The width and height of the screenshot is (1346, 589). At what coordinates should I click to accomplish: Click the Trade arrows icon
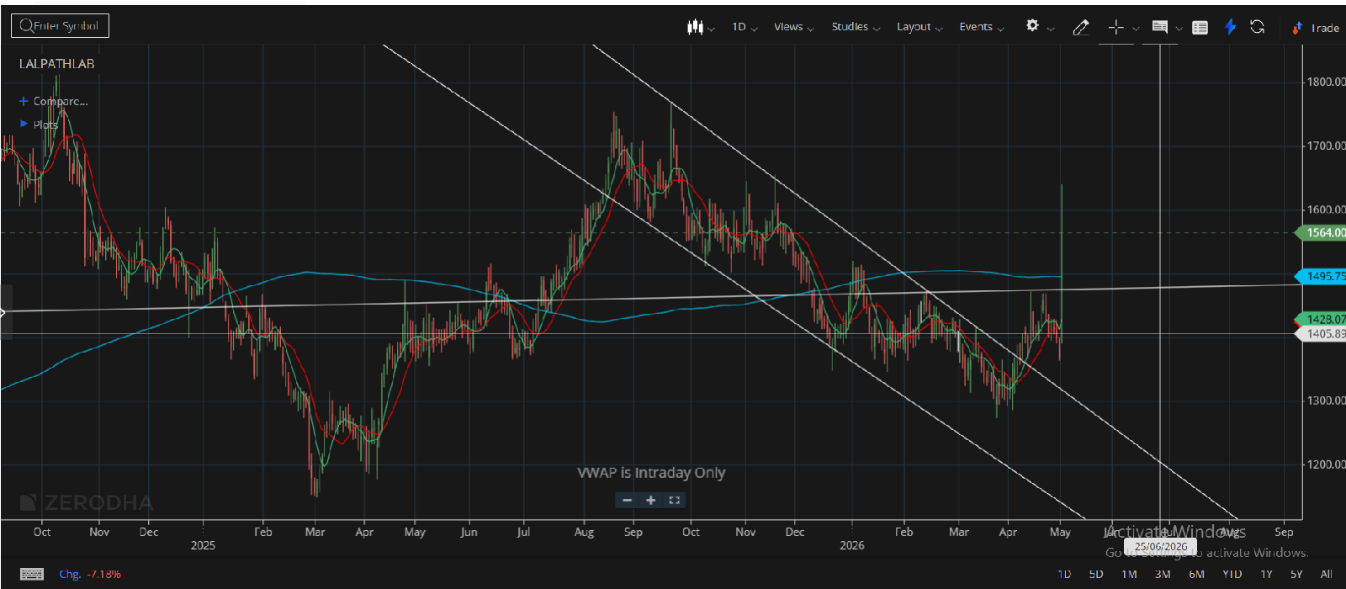(x=1297, y=28)
